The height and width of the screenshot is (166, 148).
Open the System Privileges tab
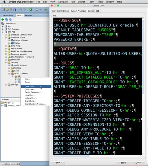(78, 11)
